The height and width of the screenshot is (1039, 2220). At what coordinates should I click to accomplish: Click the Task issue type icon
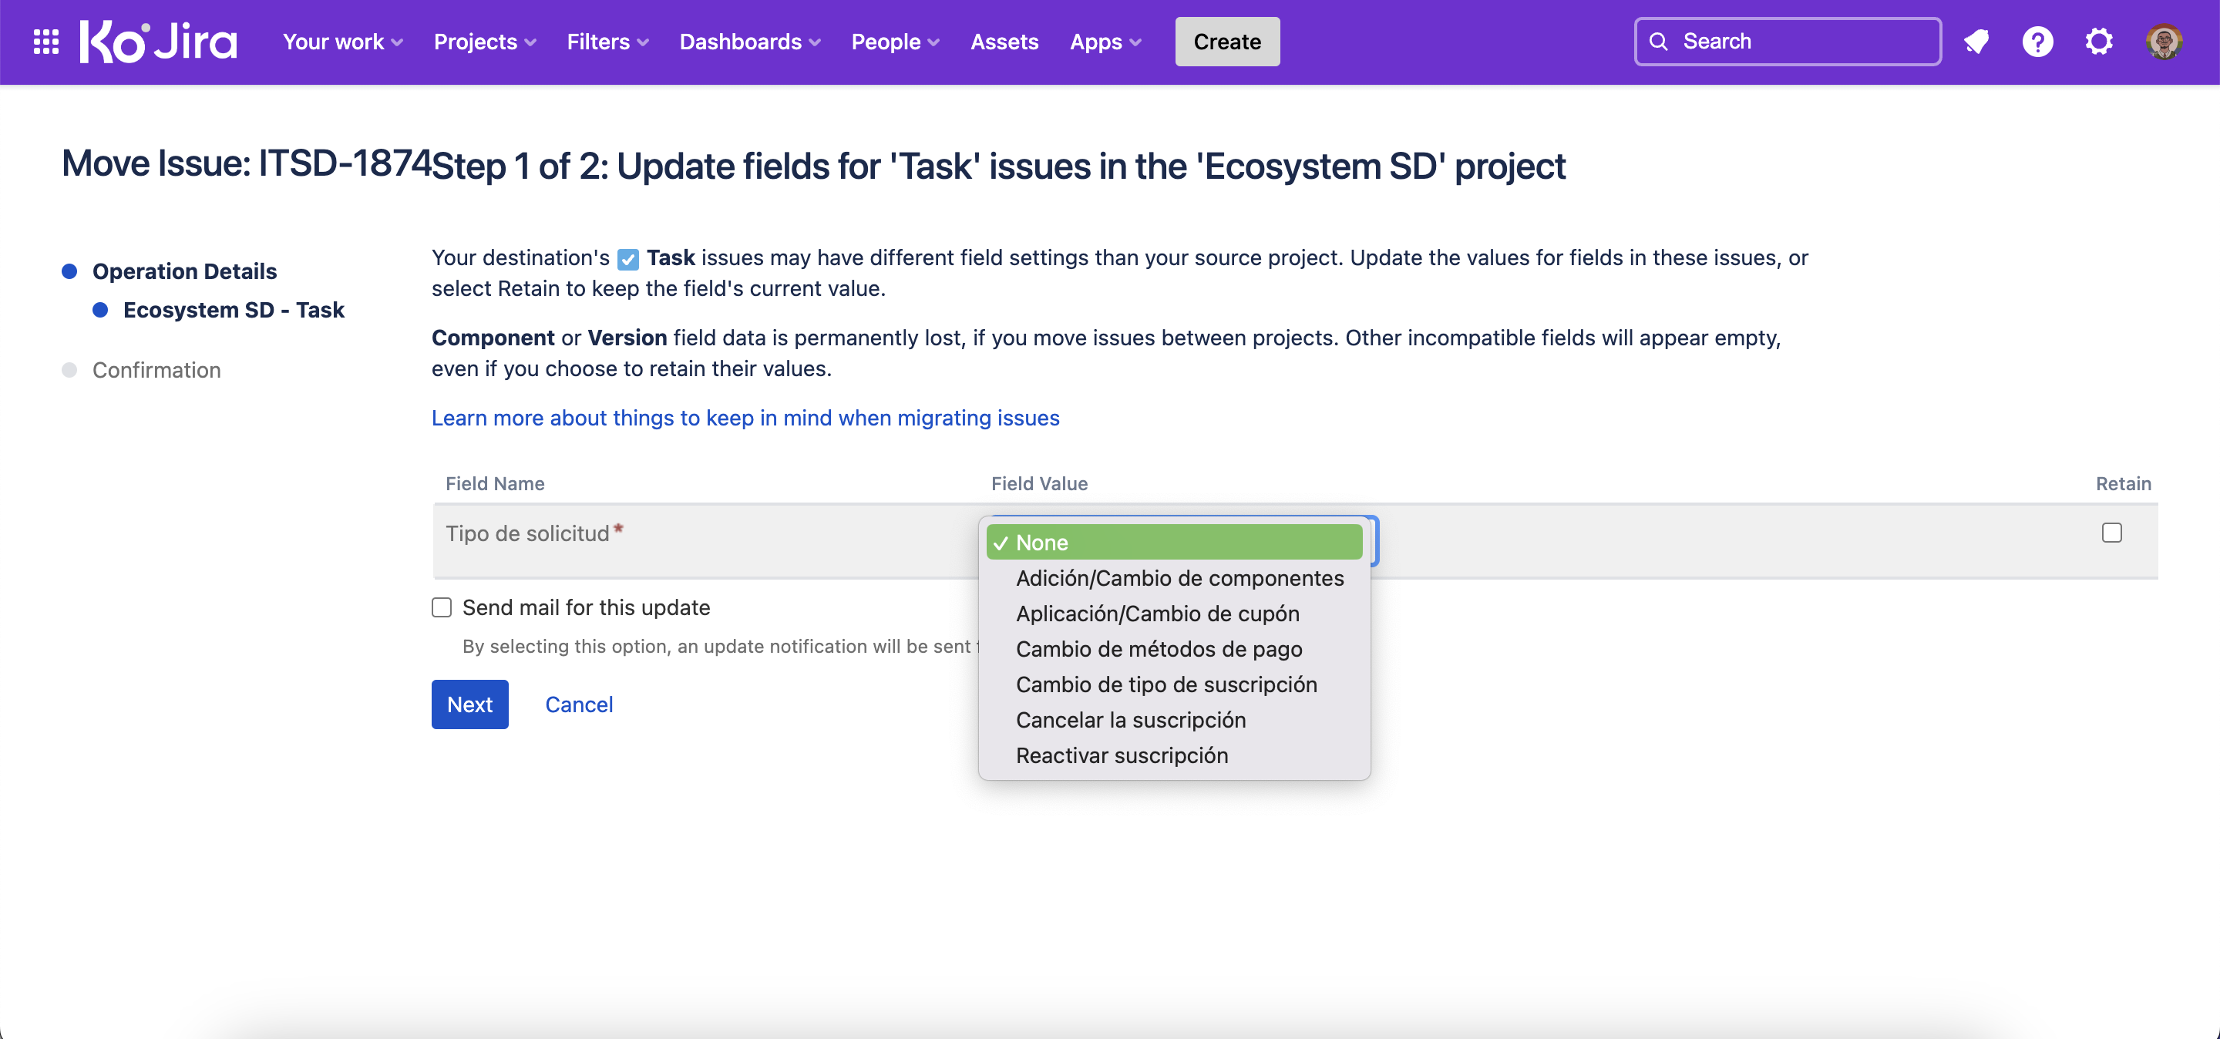tap(628, 258)
